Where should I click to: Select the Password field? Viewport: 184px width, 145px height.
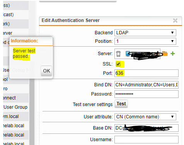pos(147,94)
